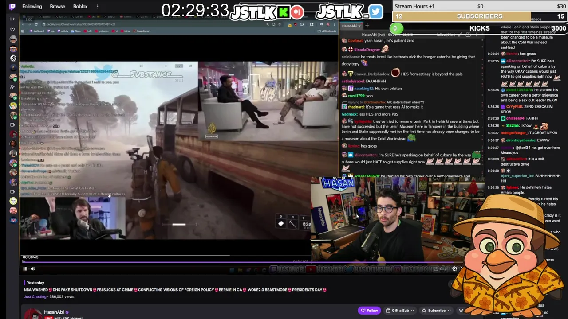
Task: Open the dashboard bookmark
Action: tap(37, 31)
